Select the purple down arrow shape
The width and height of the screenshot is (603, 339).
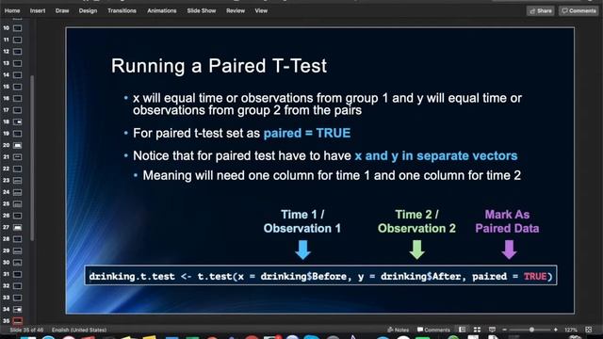pyautogui.click(x=509, y=250)
